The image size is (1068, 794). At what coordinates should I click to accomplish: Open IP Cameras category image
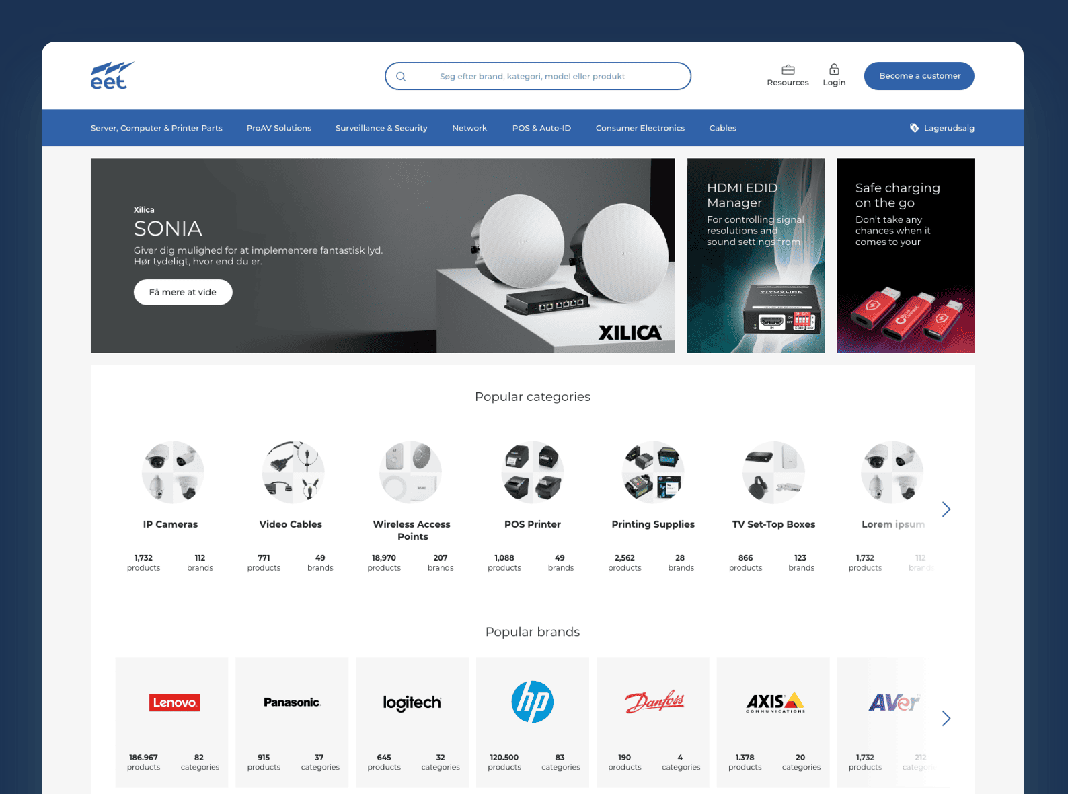[173, 472]
